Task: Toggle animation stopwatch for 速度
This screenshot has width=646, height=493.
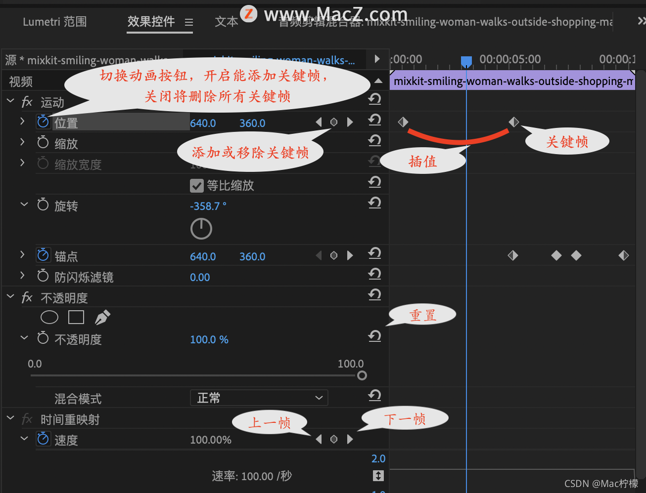Action: [x=43, y=439]
